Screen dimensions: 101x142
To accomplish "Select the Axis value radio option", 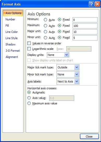I will tap(29, 98).
